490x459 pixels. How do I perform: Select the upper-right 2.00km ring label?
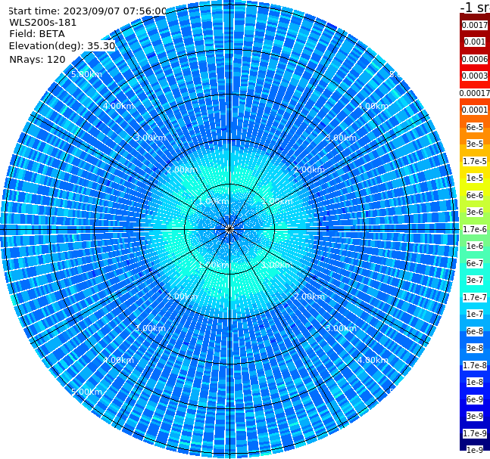tap(309, 169)
